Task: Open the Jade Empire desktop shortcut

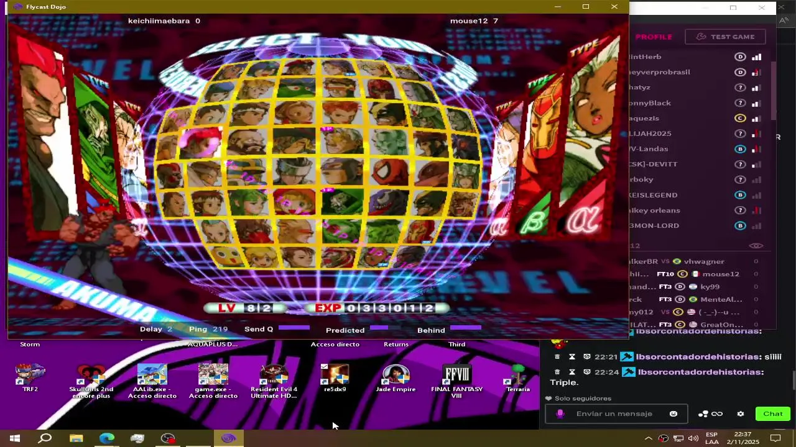Action: 396,378
